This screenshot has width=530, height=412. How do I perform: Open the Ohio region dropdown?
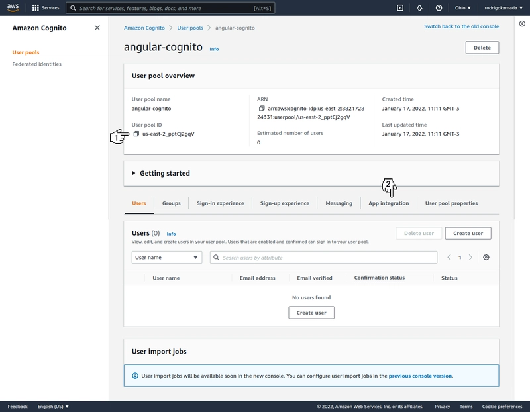click(462, 8)
